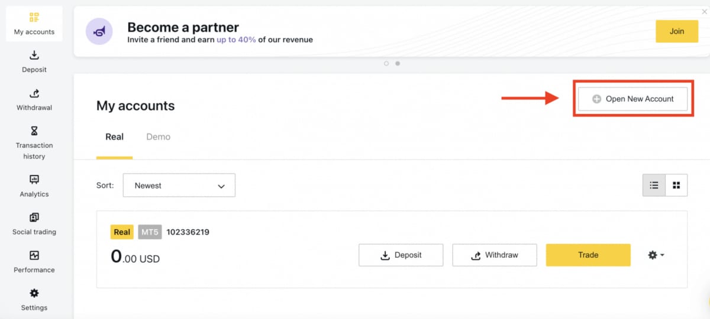
Task: Switch to grid view layout
Action: click(676, 185)
